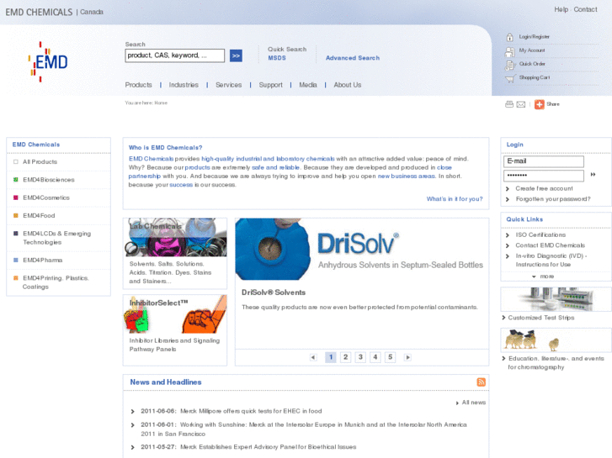Expand Quick Links with more arrow
The width and height of the screenshot is (612, 458).
534,276
